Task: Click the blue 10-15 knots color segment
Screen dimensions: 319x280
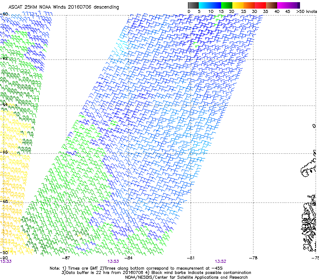Action: pos(216,5)
